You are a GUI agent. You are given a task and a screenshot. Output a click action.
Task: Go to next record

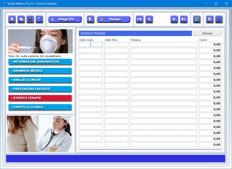(174, 19)
